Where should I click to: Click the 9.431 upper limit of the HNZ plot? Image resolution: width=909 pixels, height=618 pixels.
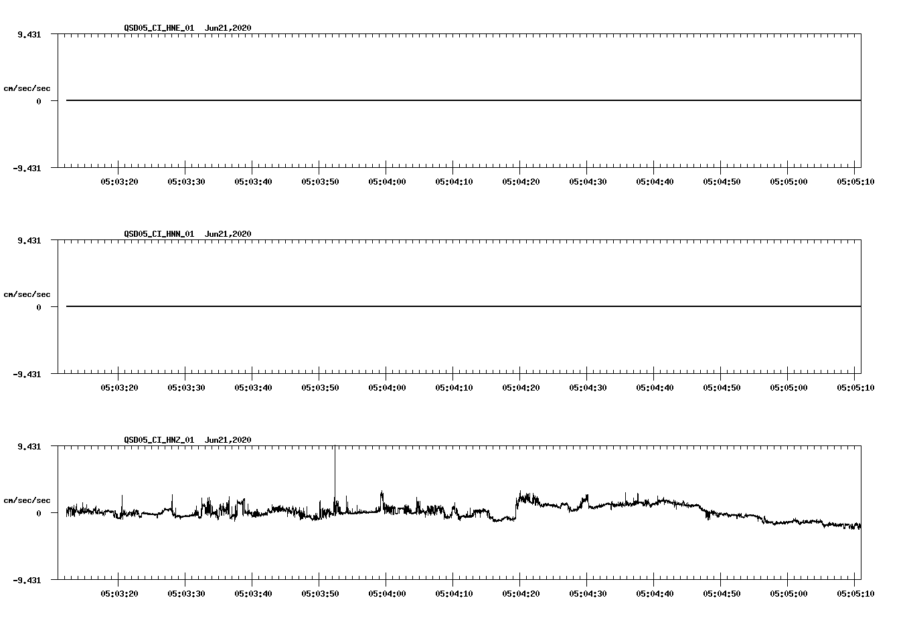pos(29,447)
